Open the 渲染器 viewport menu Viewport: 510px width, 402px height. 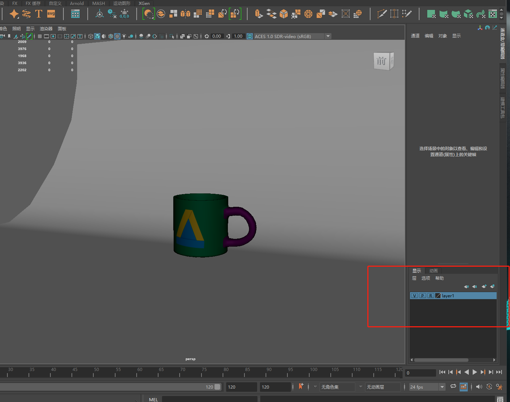click(46, 29)
